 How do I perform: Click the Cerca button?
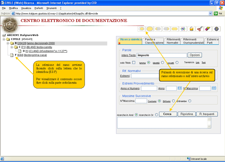pyautogui.click(x=168, y=114)
